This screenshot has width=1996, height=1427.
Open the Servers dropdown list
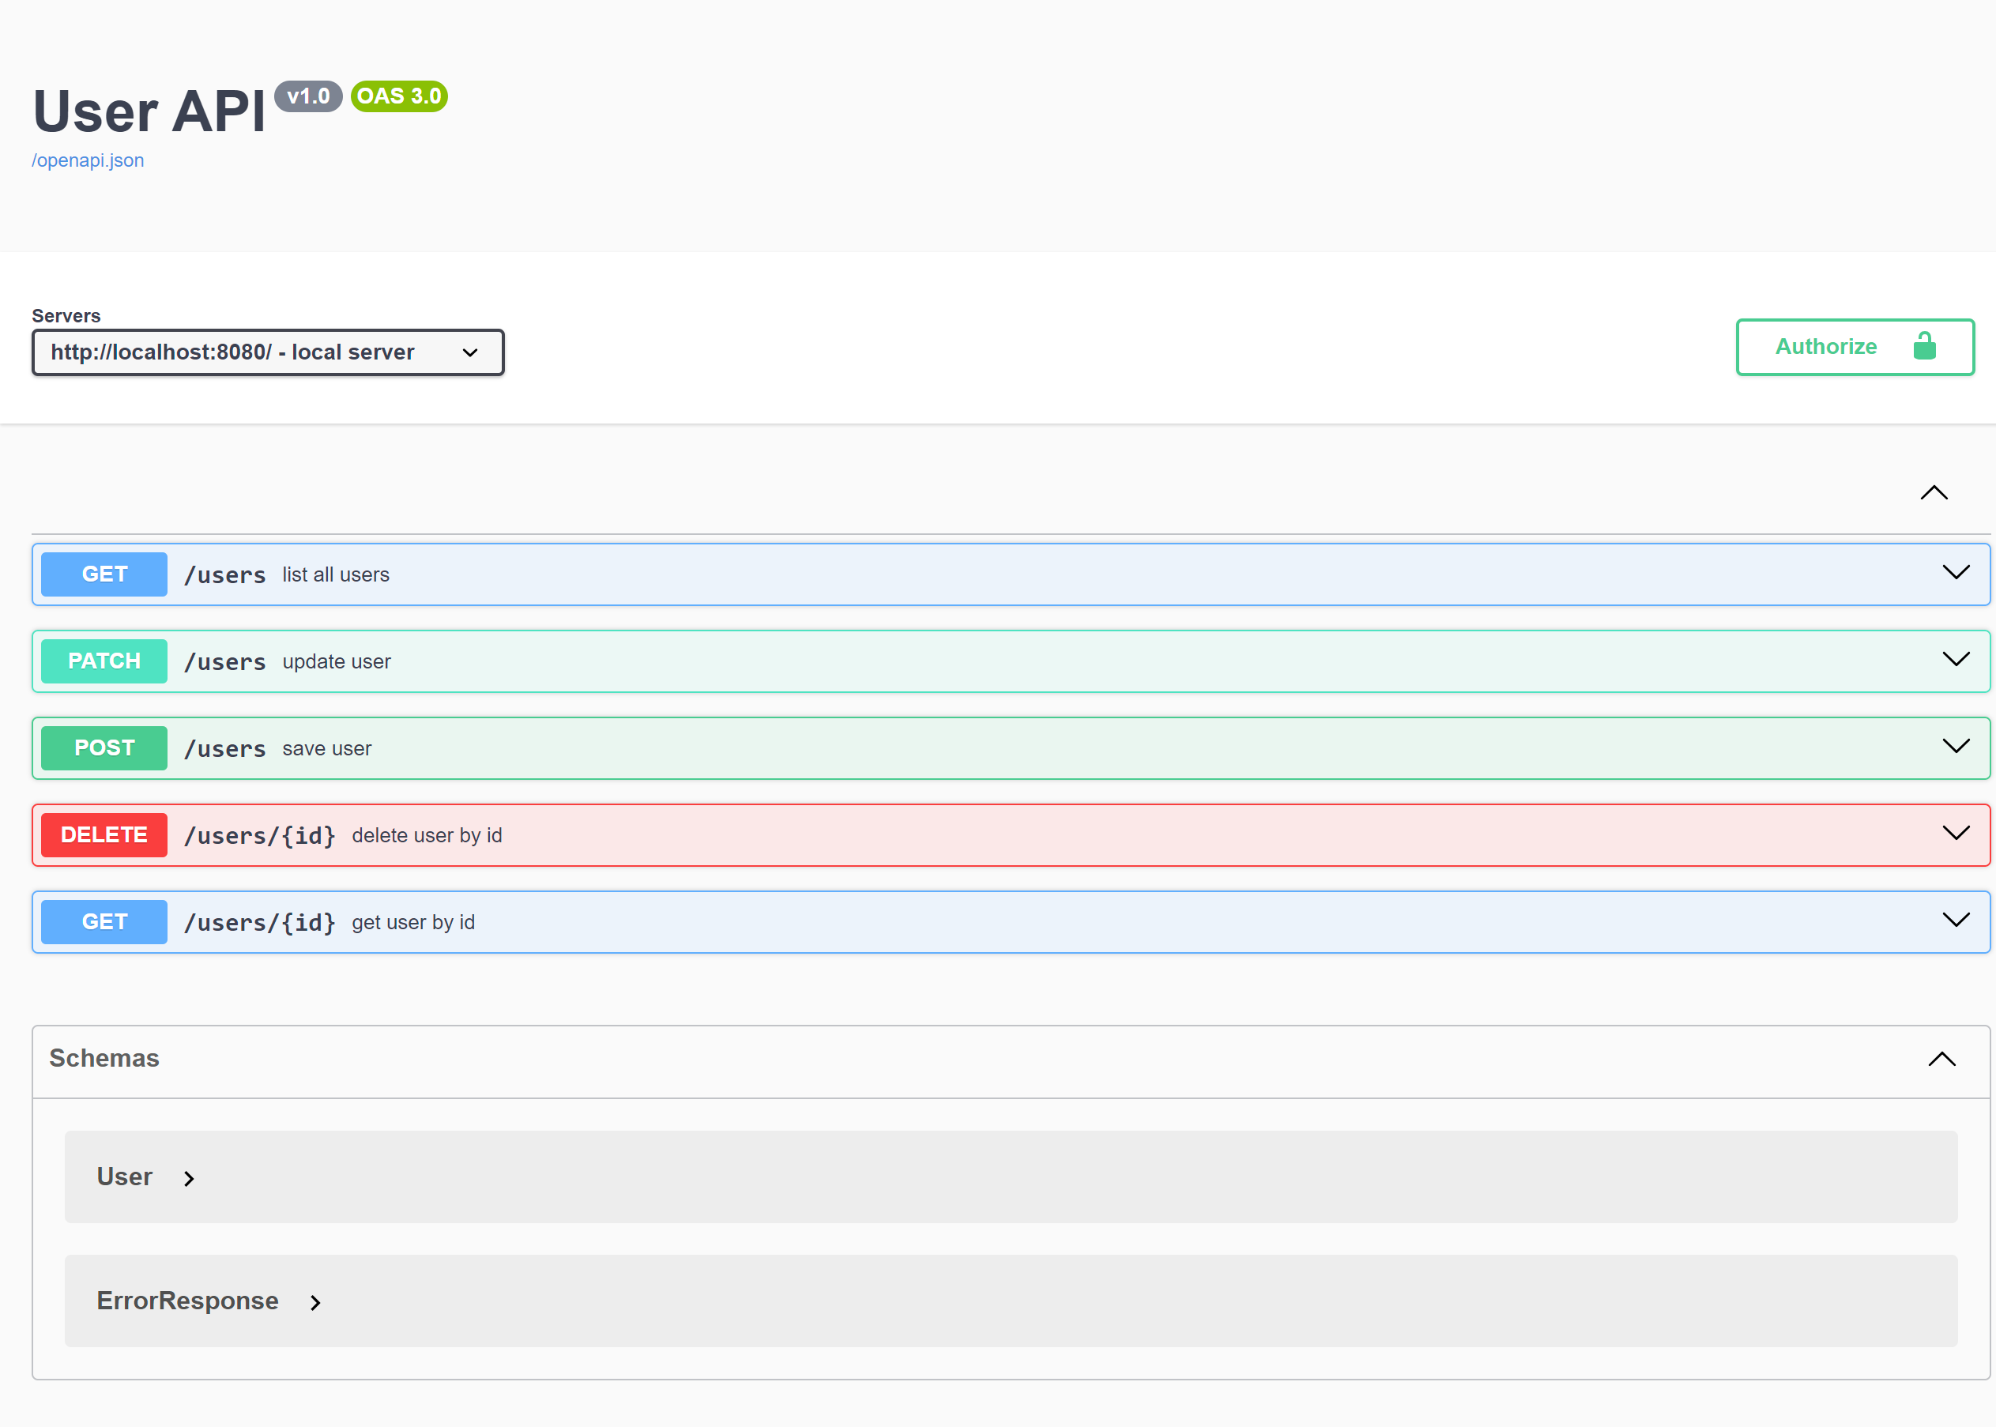click(268, 352)
